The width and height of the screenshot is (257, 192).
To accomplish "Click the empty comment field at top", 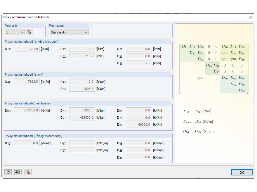I will point(133,30).
